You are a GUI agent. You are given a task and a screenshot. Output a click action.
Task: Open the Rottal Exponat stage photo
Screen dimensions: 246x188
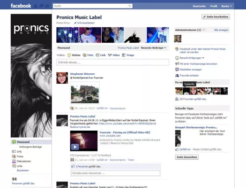coord(85,93)
